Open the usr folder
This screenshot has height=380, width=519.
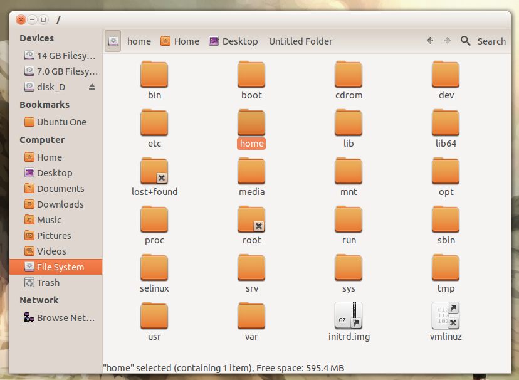click(154, 315)
